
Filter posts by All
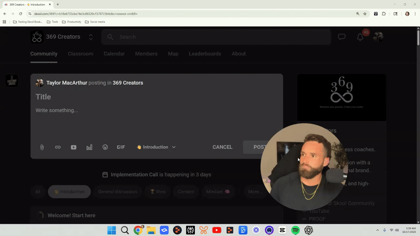coord(38,192)
